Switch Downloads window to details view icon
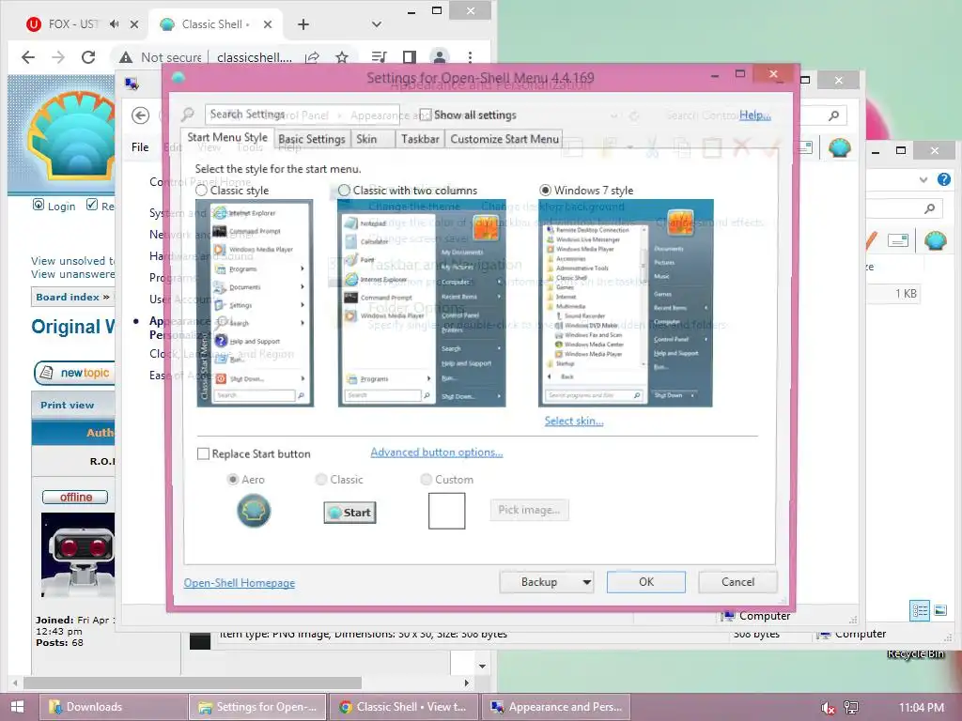 [920, 610]
